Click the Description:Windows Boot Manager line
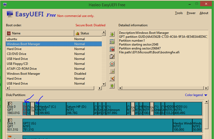 pos(144,33)
